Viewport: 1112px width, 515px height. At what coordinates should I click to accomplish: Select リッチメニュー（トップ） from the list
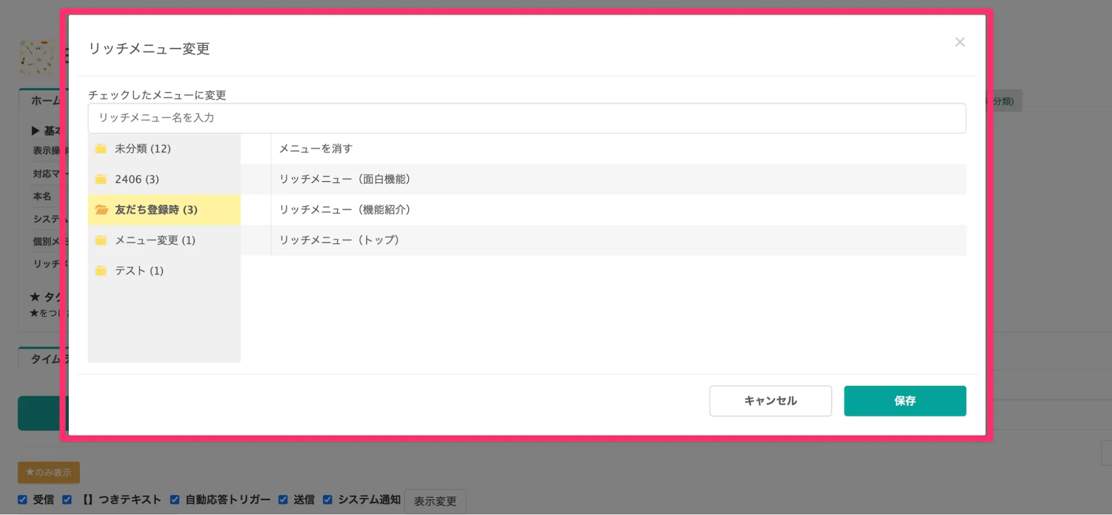point(339,240)
